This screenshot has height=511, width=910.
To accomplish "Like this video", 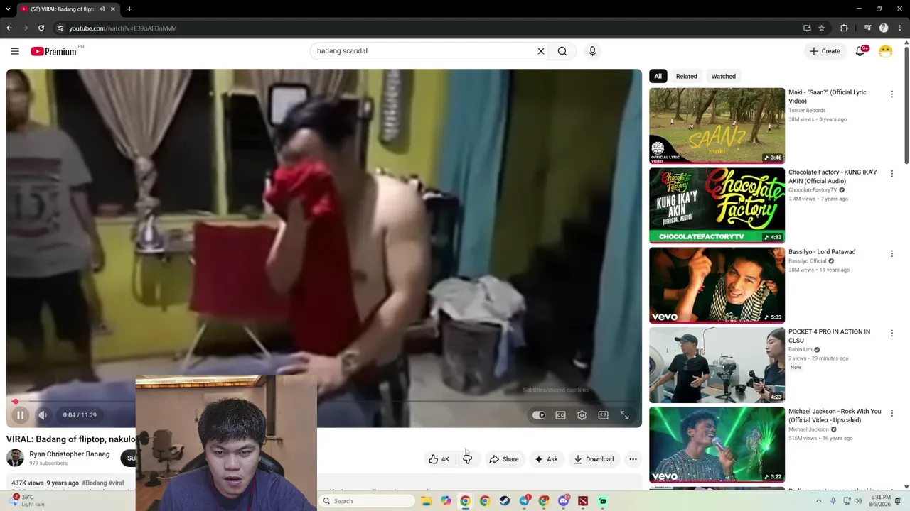I will tap(439, 459).
